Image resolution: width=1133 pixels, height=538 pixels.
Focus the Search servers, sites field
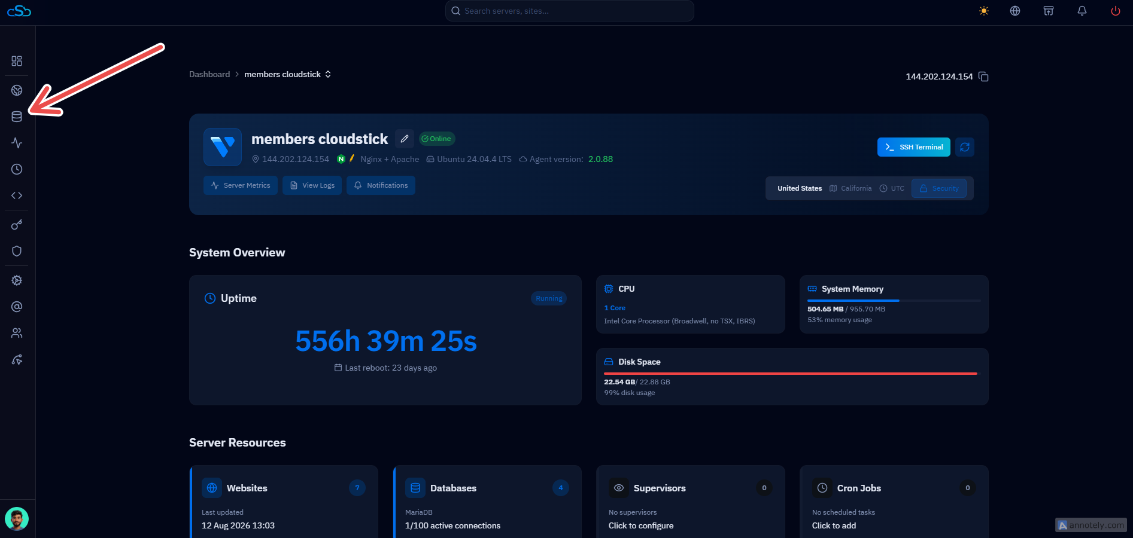tap(570, 11)
